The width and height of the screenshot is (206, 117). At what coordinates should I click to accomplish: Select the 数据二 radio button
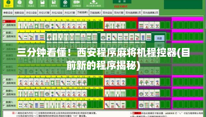coord(4,33)
